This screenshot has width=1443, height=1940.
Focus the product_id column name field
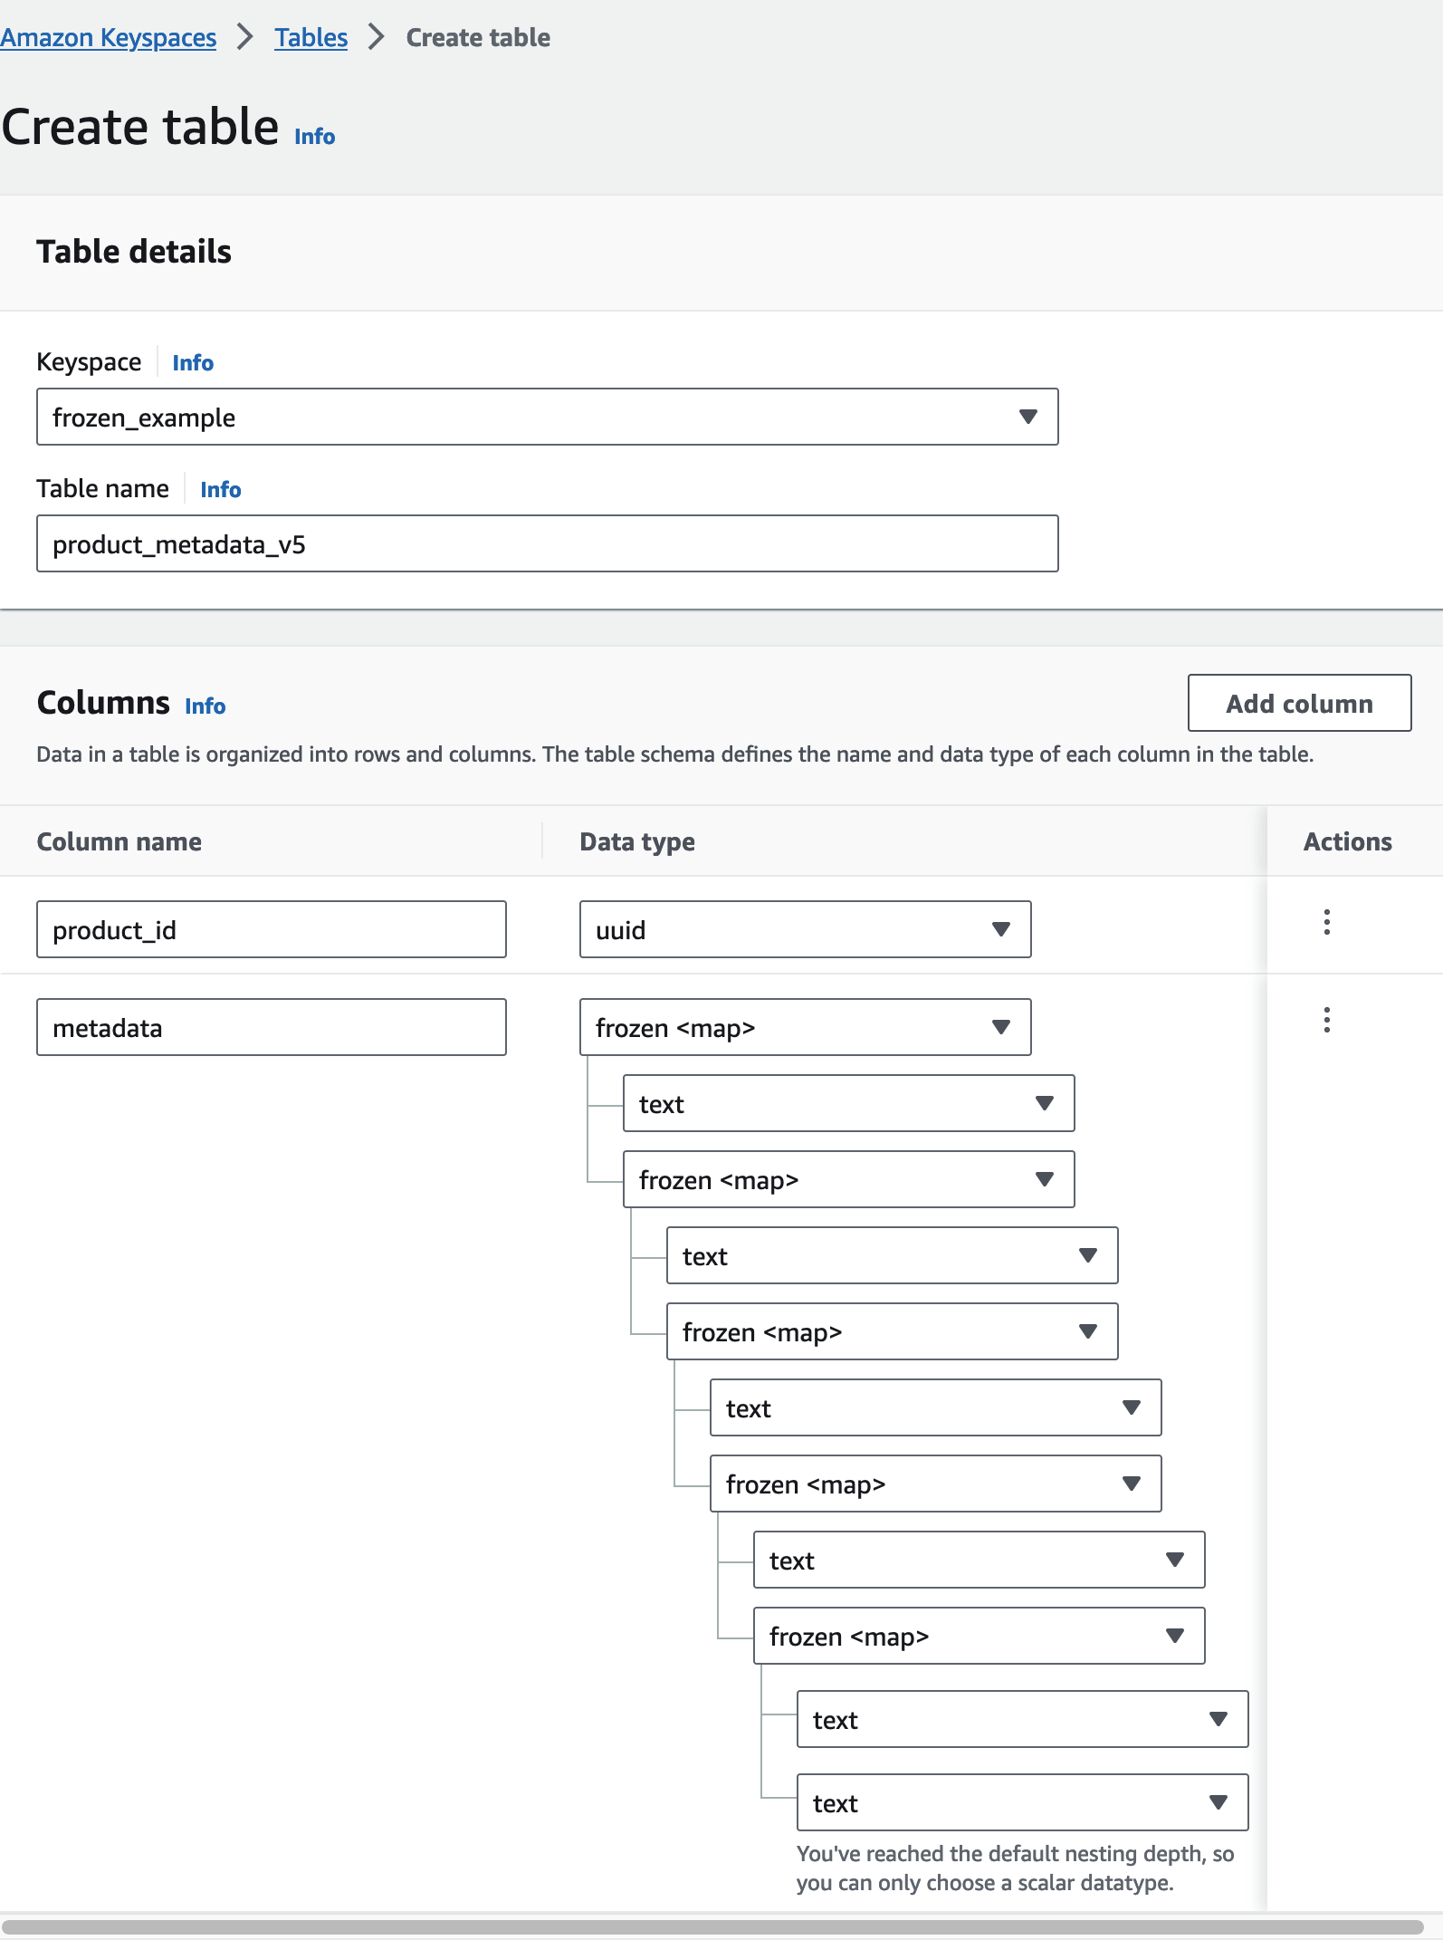pyautogui.click(x=271, y=930)
